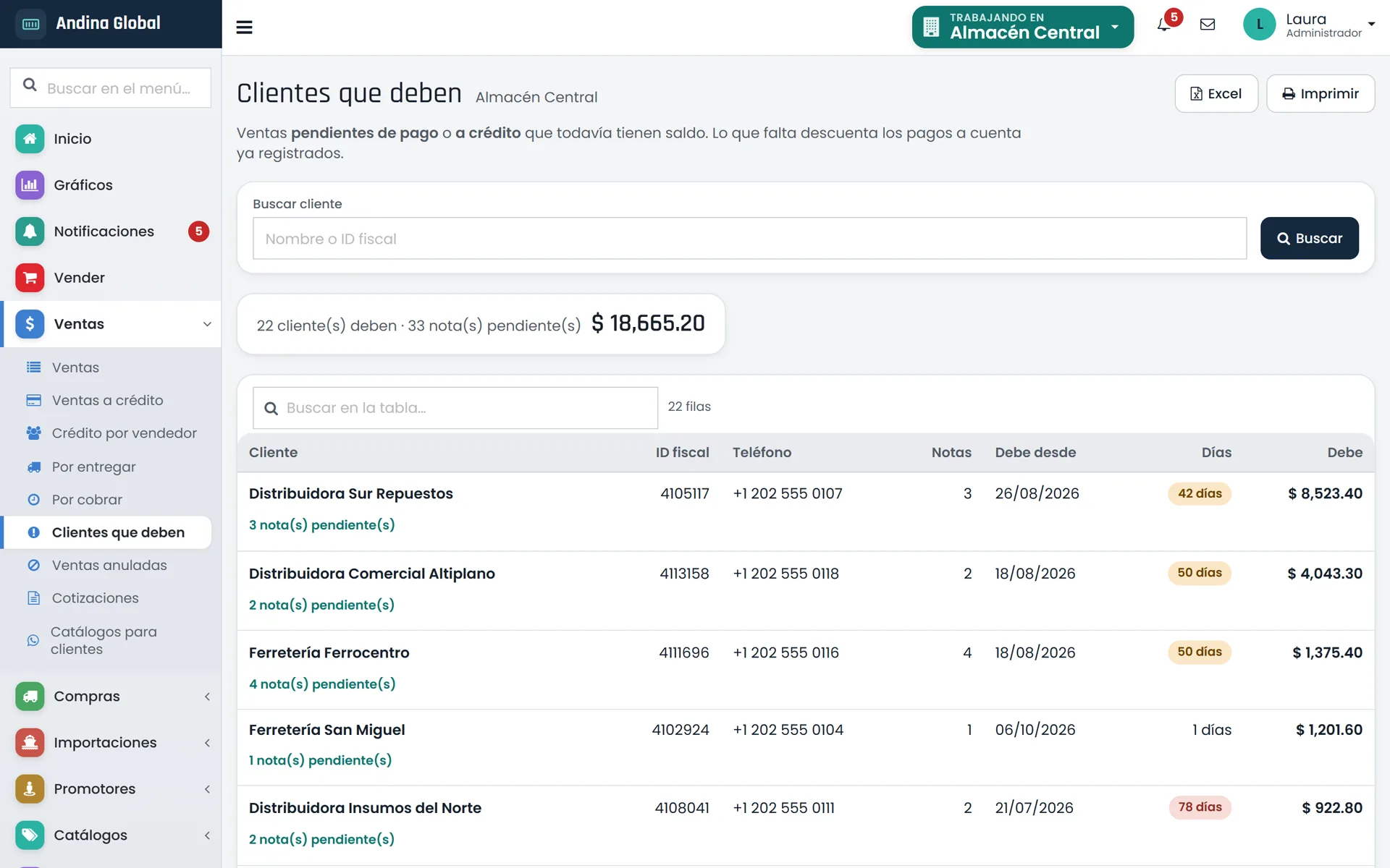
Task: Click the Inicio home icon
Action: tap(30, 139)
